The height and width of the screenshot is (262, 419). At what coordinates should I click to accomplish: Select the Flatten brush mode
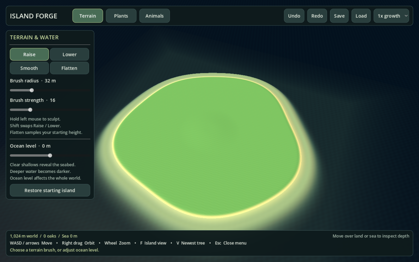pyautogui.click(x=69, y=68)
